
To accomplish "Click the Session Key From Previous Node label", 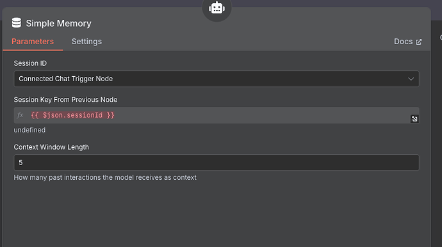I will coord(65,100).
